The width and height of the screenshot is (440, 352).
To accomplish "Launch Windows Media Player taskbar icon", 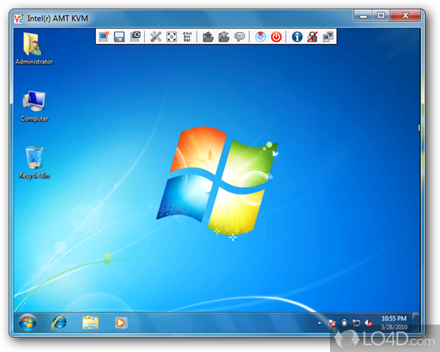I will tap(121, 323).
